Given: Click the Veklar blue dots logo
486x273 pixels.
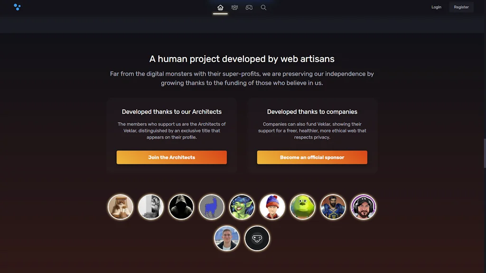Looking at the screenshot, I should coord(17,7).
